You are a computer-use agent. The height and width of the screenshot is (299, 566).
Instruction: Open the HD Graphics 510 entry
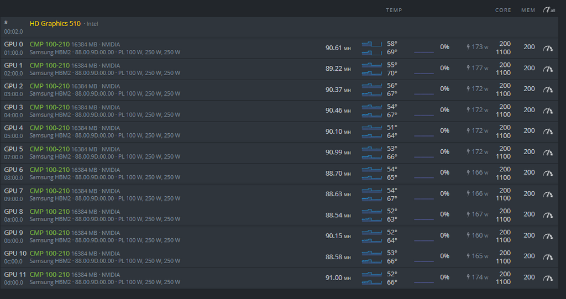coord(55,24)
